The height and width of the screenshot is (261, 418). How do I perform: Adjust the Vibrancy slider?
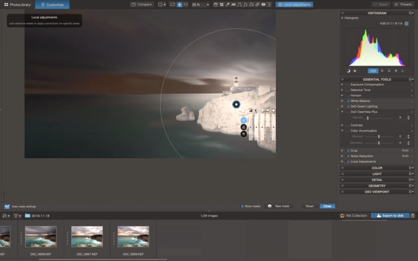click(x=379, y=136)
